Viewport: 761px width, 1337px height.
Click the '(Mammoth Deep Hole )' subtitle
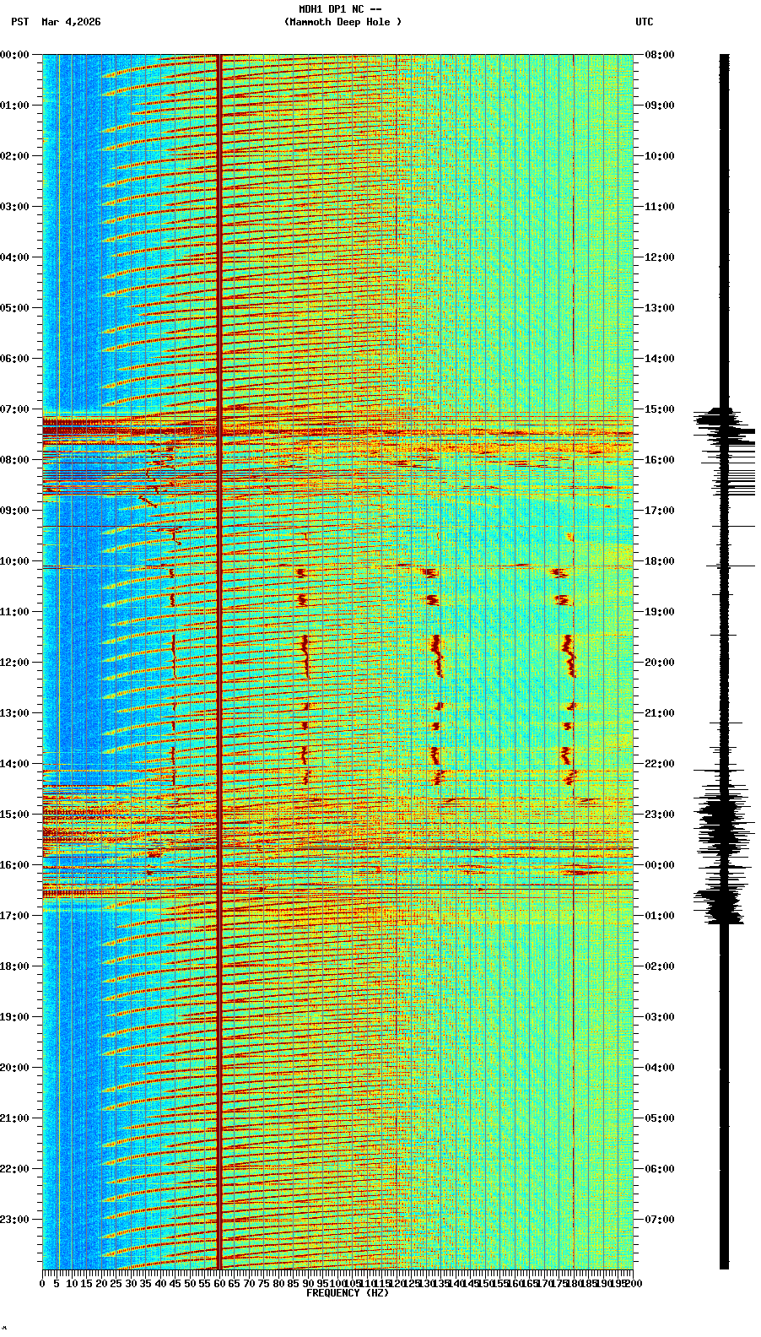click(343, 22)
